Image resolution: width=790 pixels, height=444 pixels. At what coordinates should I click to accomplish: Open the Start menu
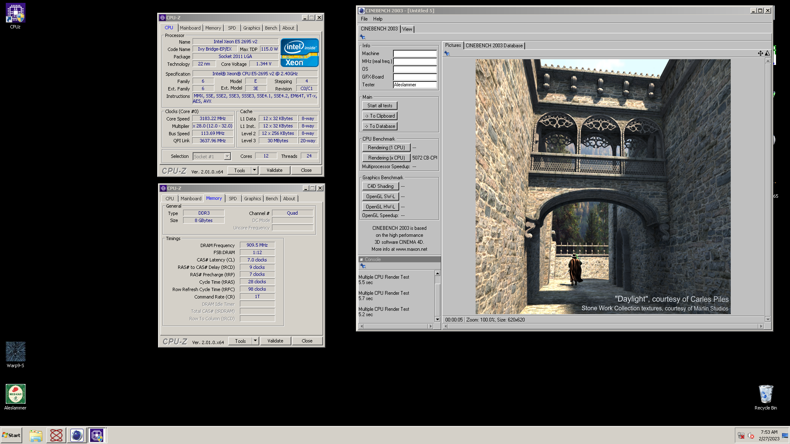11,435
